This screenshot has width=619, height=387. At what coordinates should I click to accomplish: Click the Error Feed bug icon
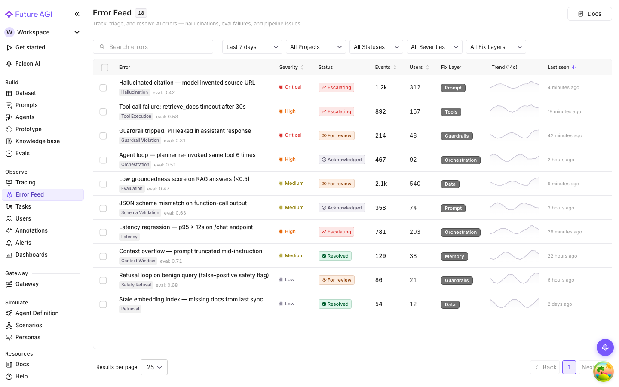(9, 195)
